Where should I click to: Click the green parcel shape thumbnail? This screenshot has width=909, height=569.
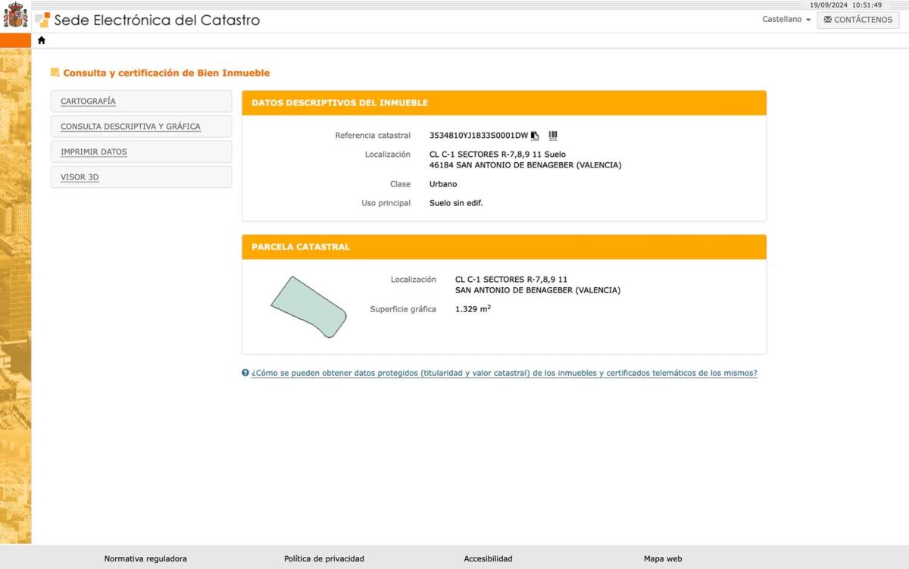click(x=309, y=307)
